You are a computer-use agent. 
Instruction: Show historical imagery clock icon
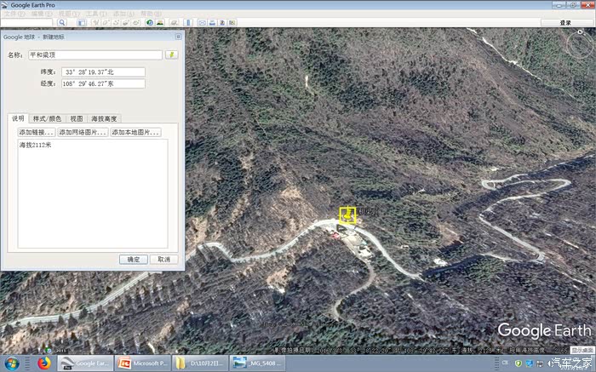tap(150, 22)
